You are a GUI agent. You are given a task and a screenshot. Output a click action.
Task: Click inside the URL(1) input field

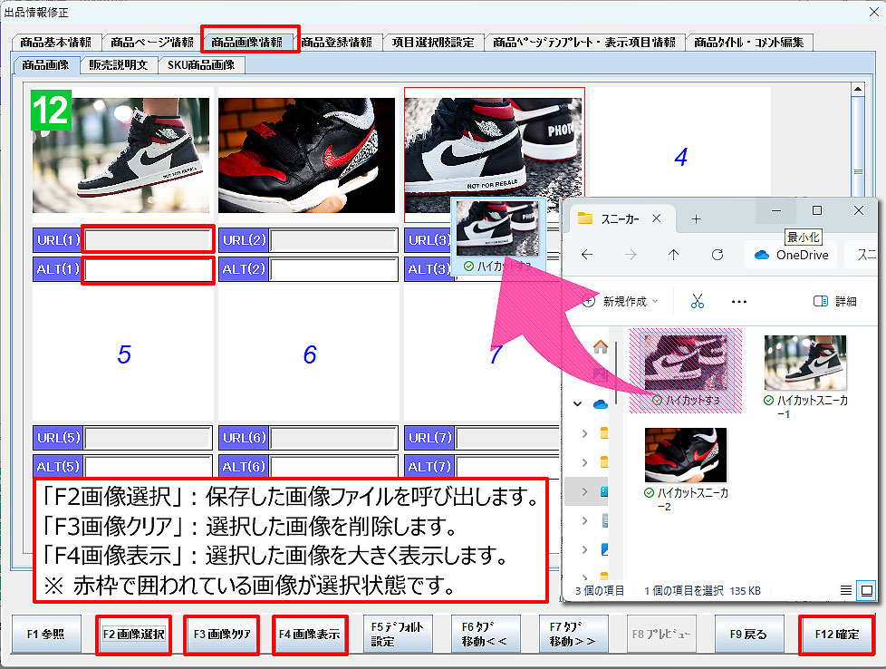(x=148, y=239)
